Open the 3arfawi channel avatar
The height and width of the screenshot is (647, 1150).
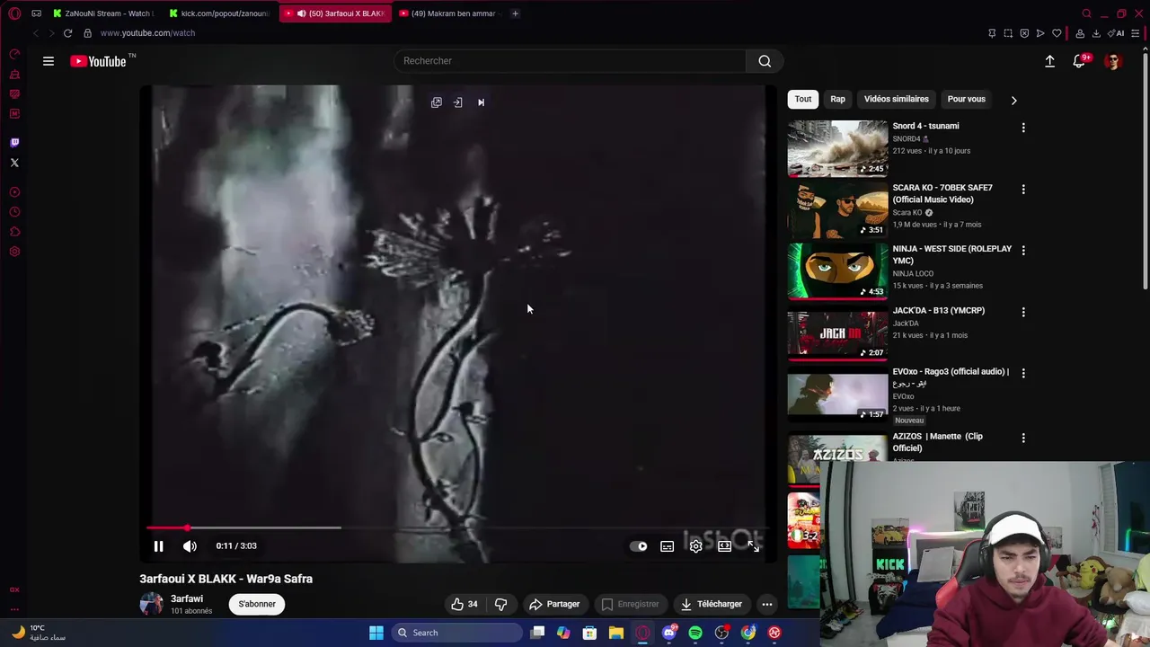pyautogui.click(x=151, y=604)
